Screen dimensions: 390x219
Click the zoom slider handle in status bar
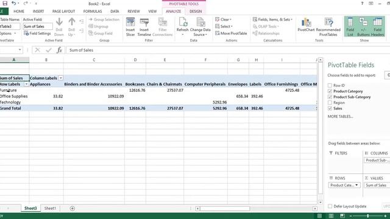[367, 216]
